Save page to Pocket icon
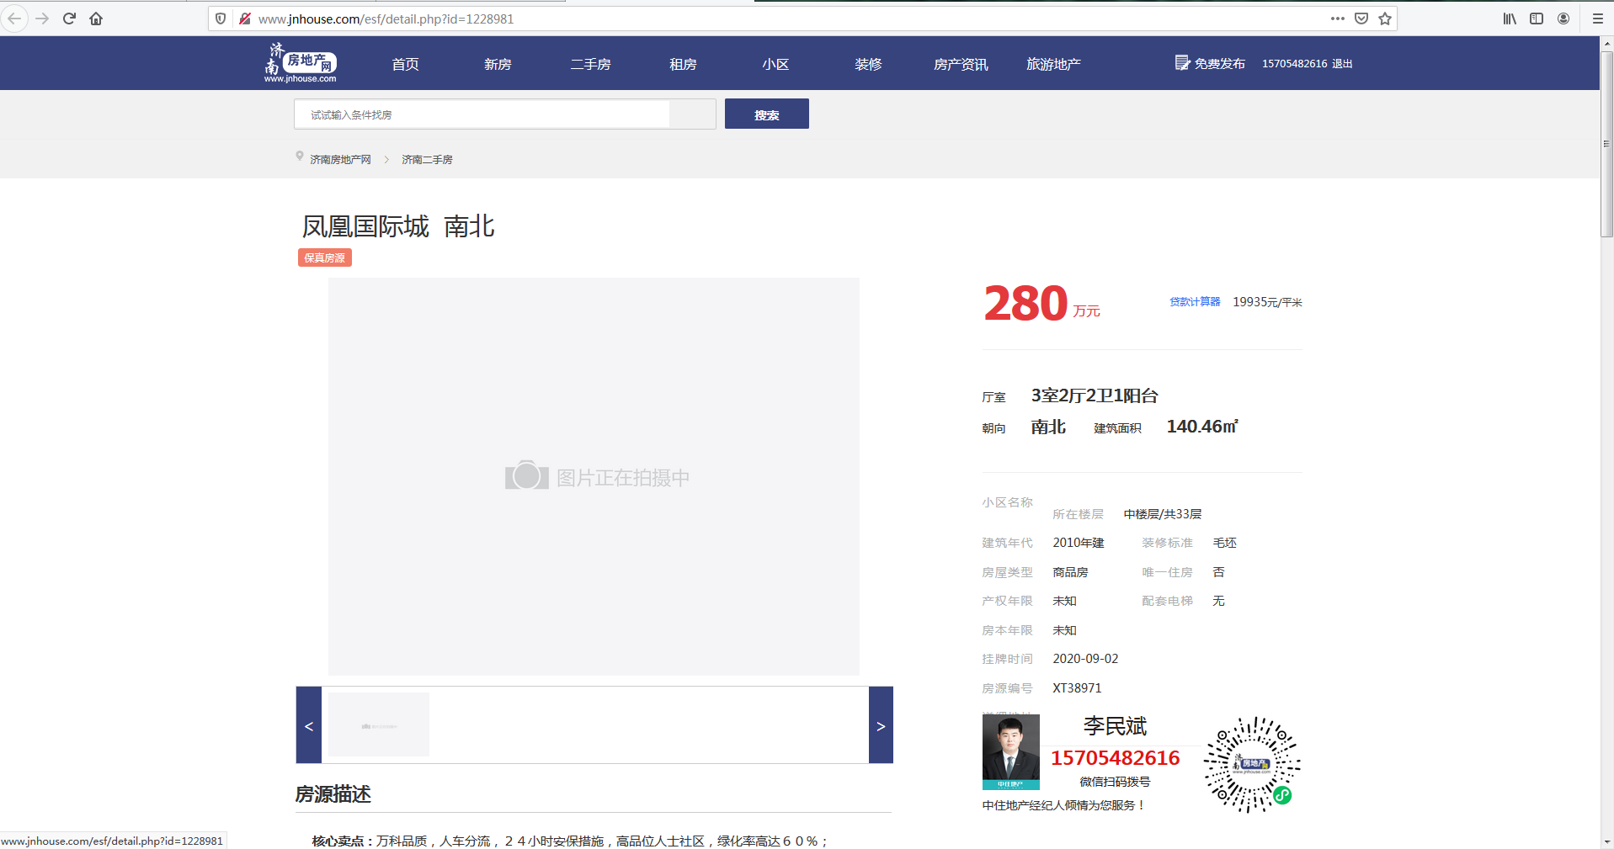 pos(1361,19)
